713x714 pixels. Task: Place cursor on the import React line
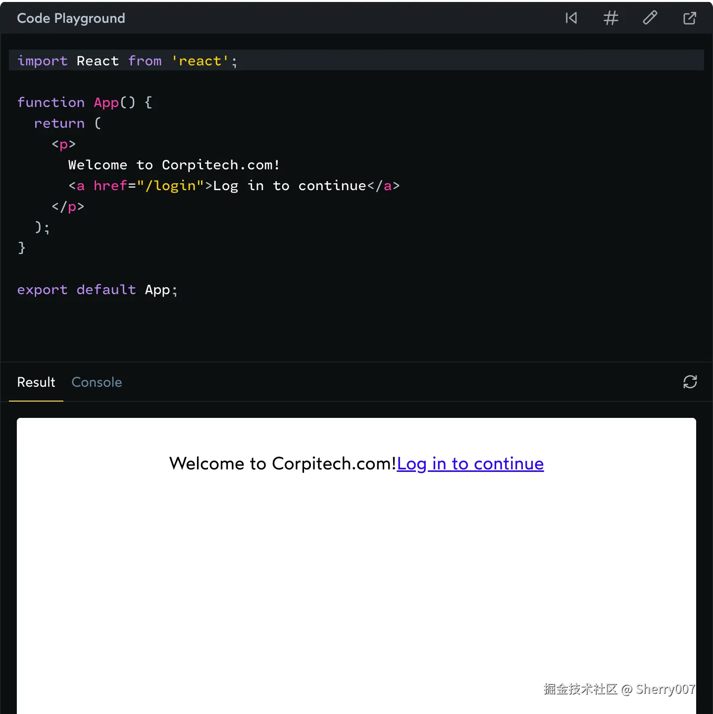point(356,60)
